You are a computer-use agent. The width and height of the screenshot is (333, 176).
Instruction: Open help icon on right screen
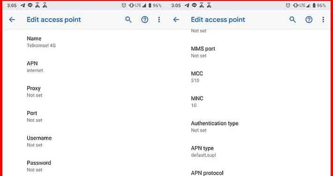[x=309, y=20]
